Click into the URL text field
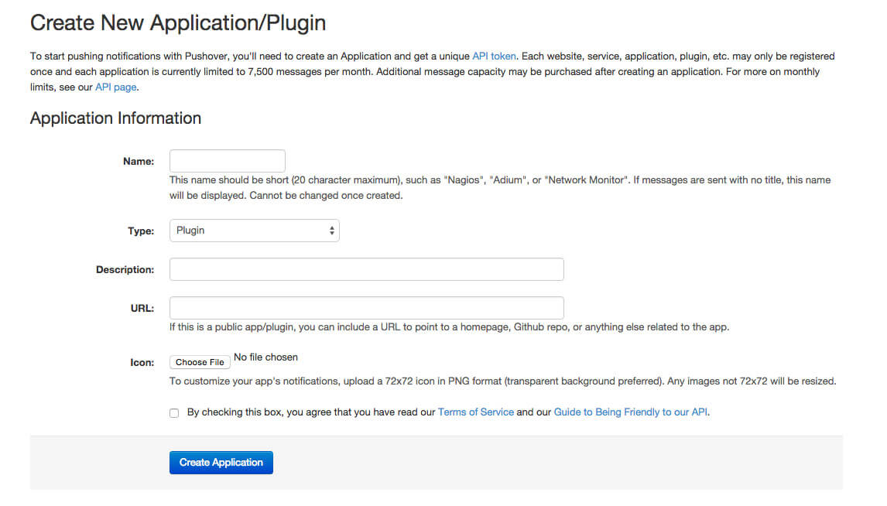 coord(366,308)
